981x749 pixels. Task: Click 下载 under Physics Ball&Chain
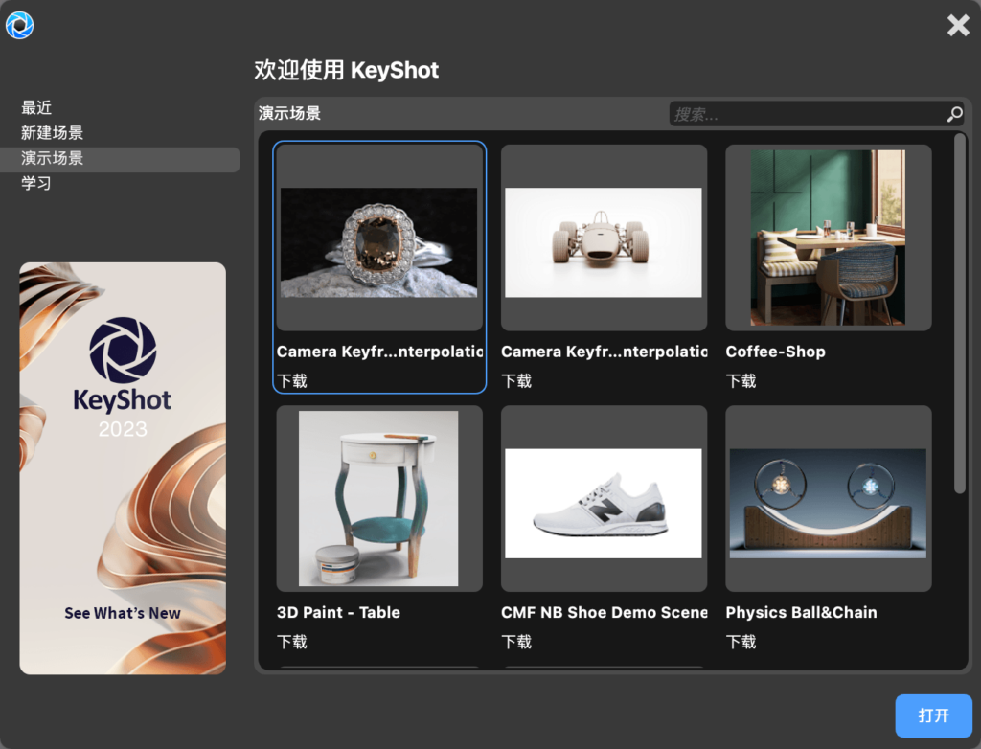pyautogui.click(x=741, y=642)
